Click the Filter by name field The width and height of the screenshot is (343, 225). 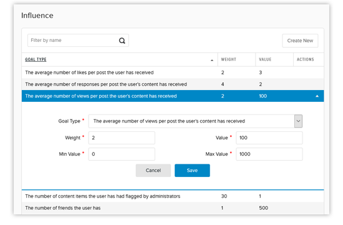tap(78, 41)
